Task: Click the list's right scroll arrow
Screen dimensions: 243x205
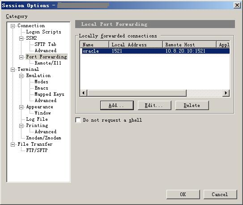Action: tap(226, 93)
